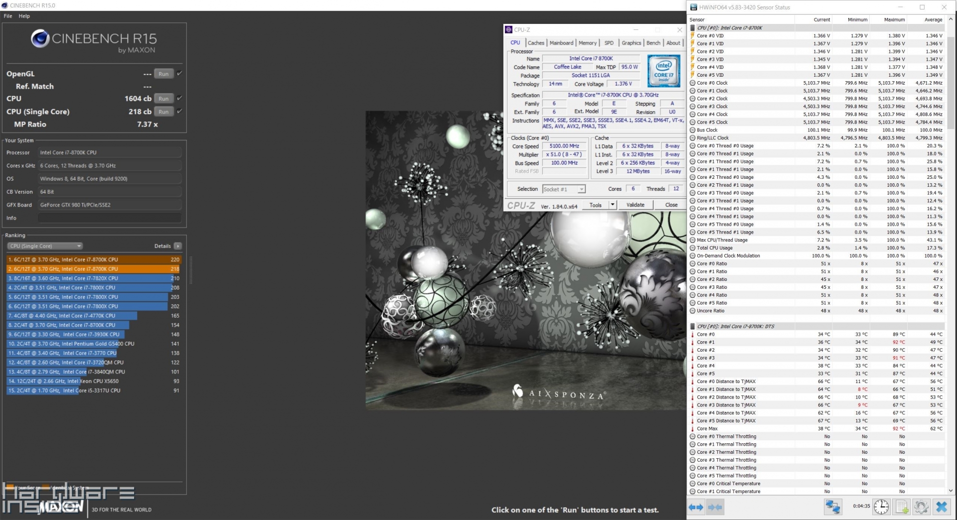This screenshot has width=957, height=520.
Task: Click the Average column header in HWiNFO
Action: click(x=933, y=20)
